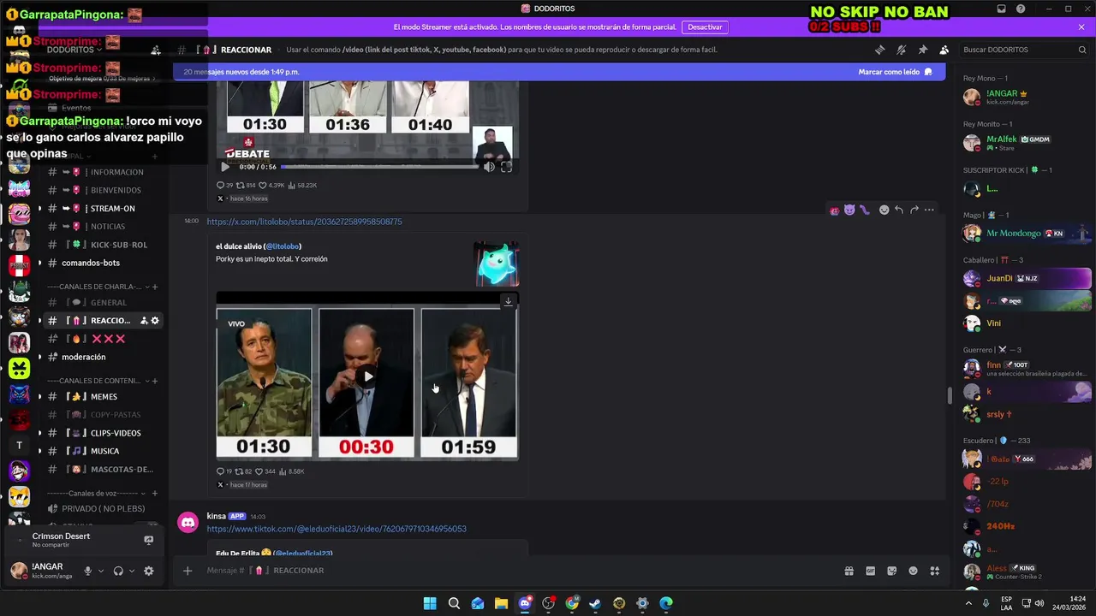The height and width of the screenshot is (616, 1096).
Task: Open the el dulce alivio avatar thumbnail
Action: [x=497, y=264]
